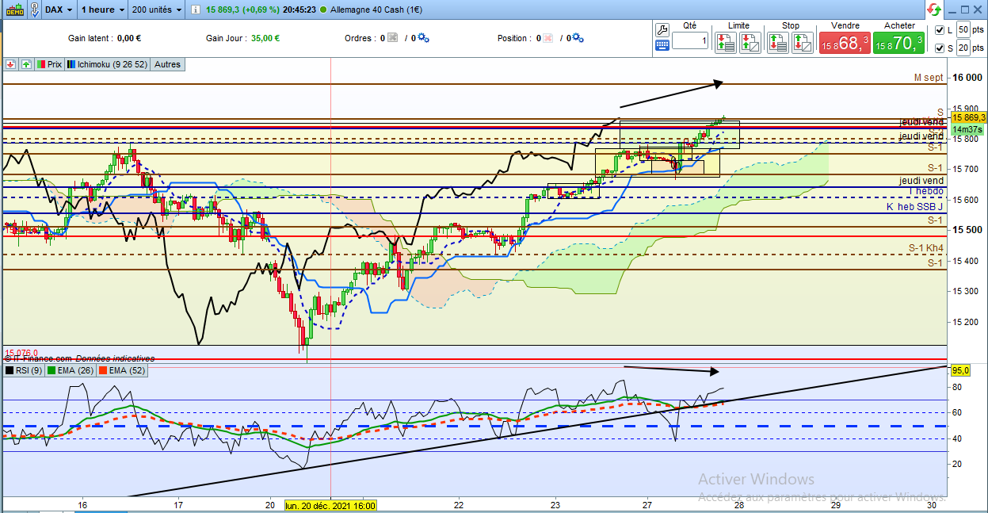Click the DEMO account icon
Viewport: 988px width, 513px height.
click(14, 10)
